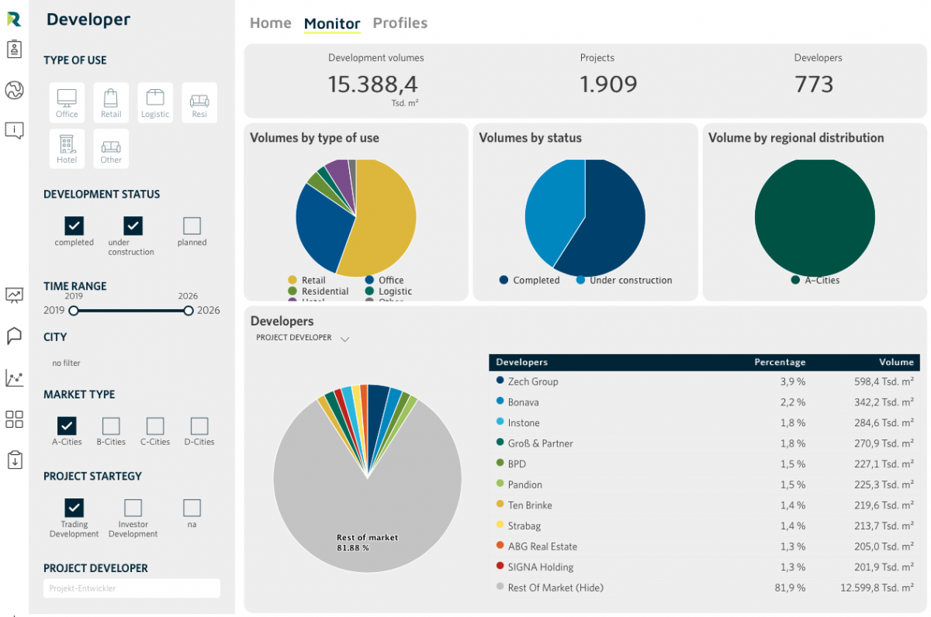
Task: Uncheck the under construction checkbox
Action: pos(133,226)
